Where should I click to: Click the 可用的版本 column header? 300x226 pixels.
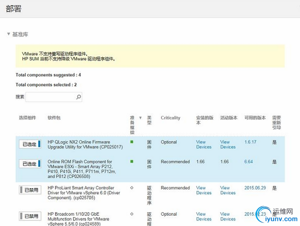[255, 118]
